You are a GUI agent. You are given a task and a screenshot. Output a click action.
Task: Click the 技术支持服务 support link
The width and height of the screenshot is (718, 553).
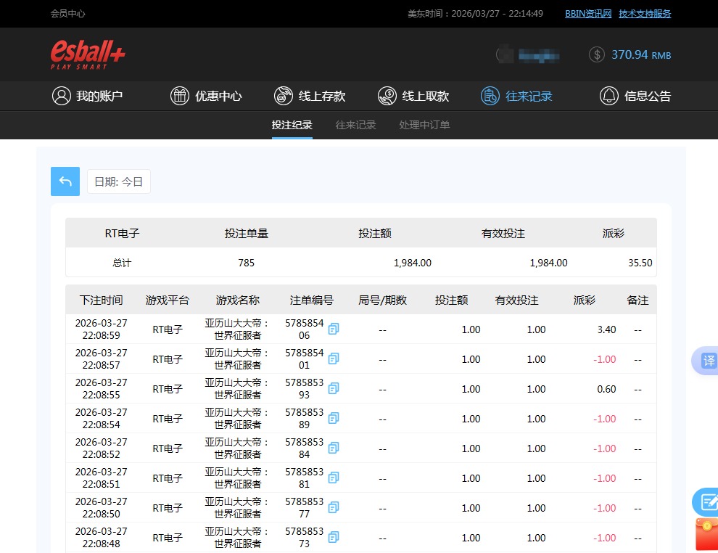[644, 13]
